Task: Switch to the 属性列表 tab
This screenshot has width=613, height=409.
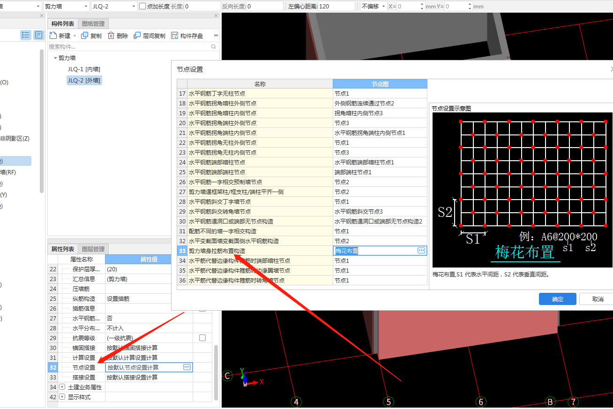Action: click(x=63, y=249)
